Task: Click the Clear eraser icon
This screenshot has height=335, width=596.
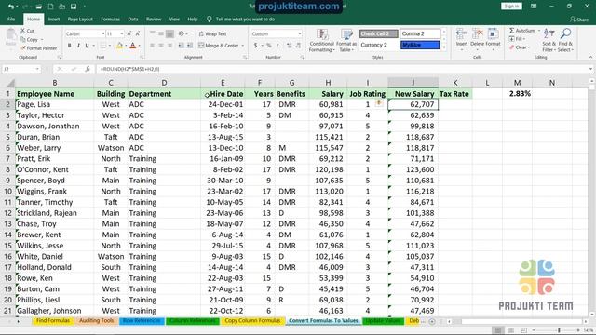Action: pos(511,47)
